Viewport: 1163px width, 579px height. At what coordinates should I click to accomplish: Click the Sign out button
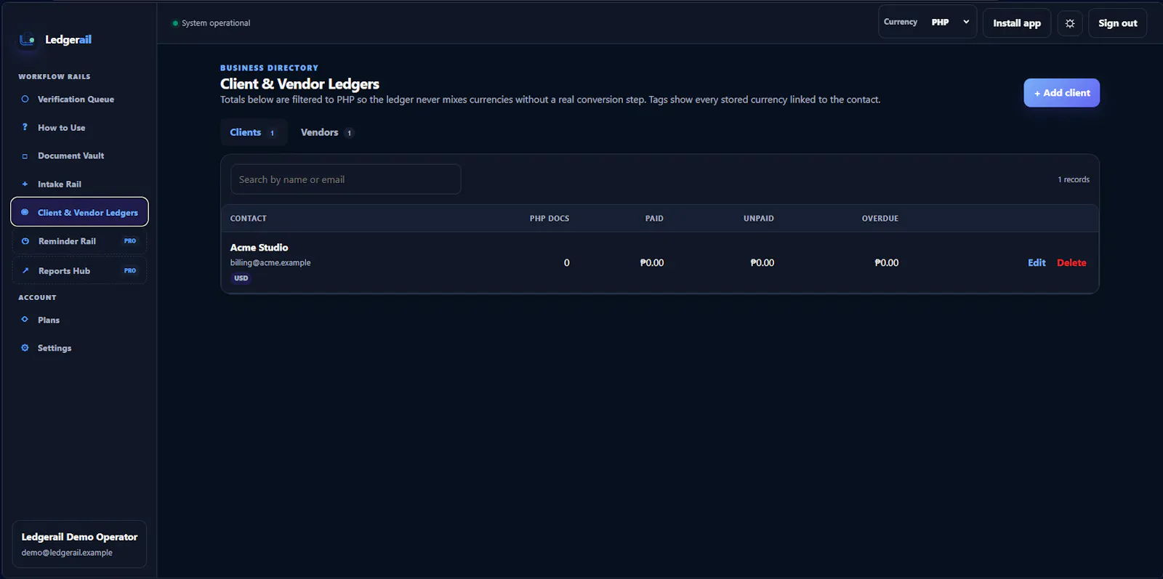pos(1117,23)
